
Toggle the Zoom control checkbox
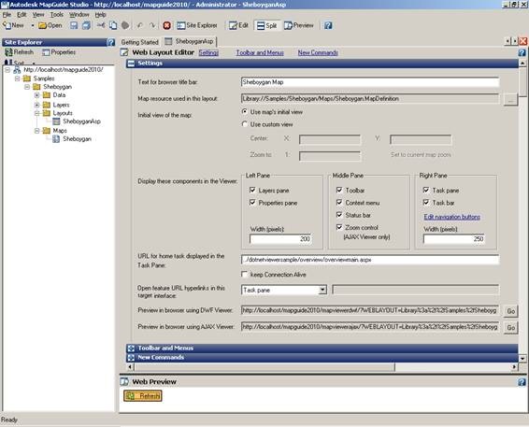[x=339, y=227]
